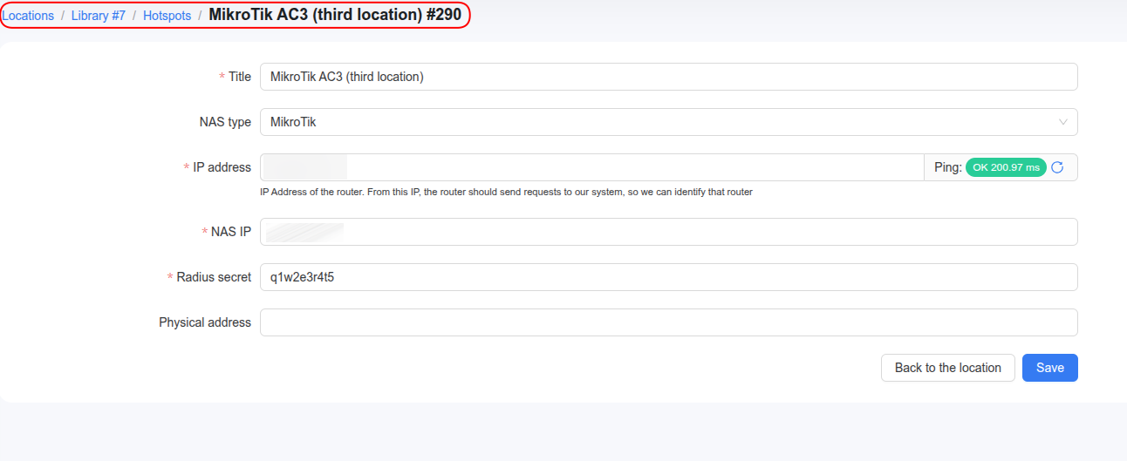Click the green OK 200.97 ms ping badge
The width and height of the screenshot is (1127, 461).
tap(1006, 167)
